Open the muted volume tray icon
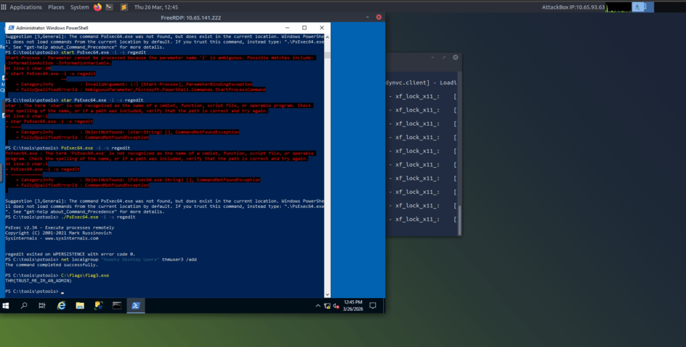686x347 pixels. click(336, 306)
